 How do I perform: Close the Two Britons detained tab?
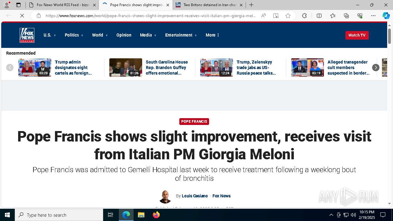pyautogui.click(x=241, y=5)
